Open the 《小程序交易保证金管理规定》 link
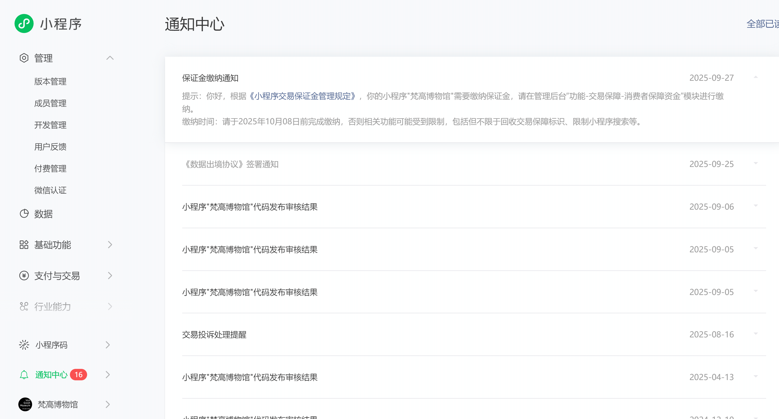779x419 pixels. [x=303, y=96]
